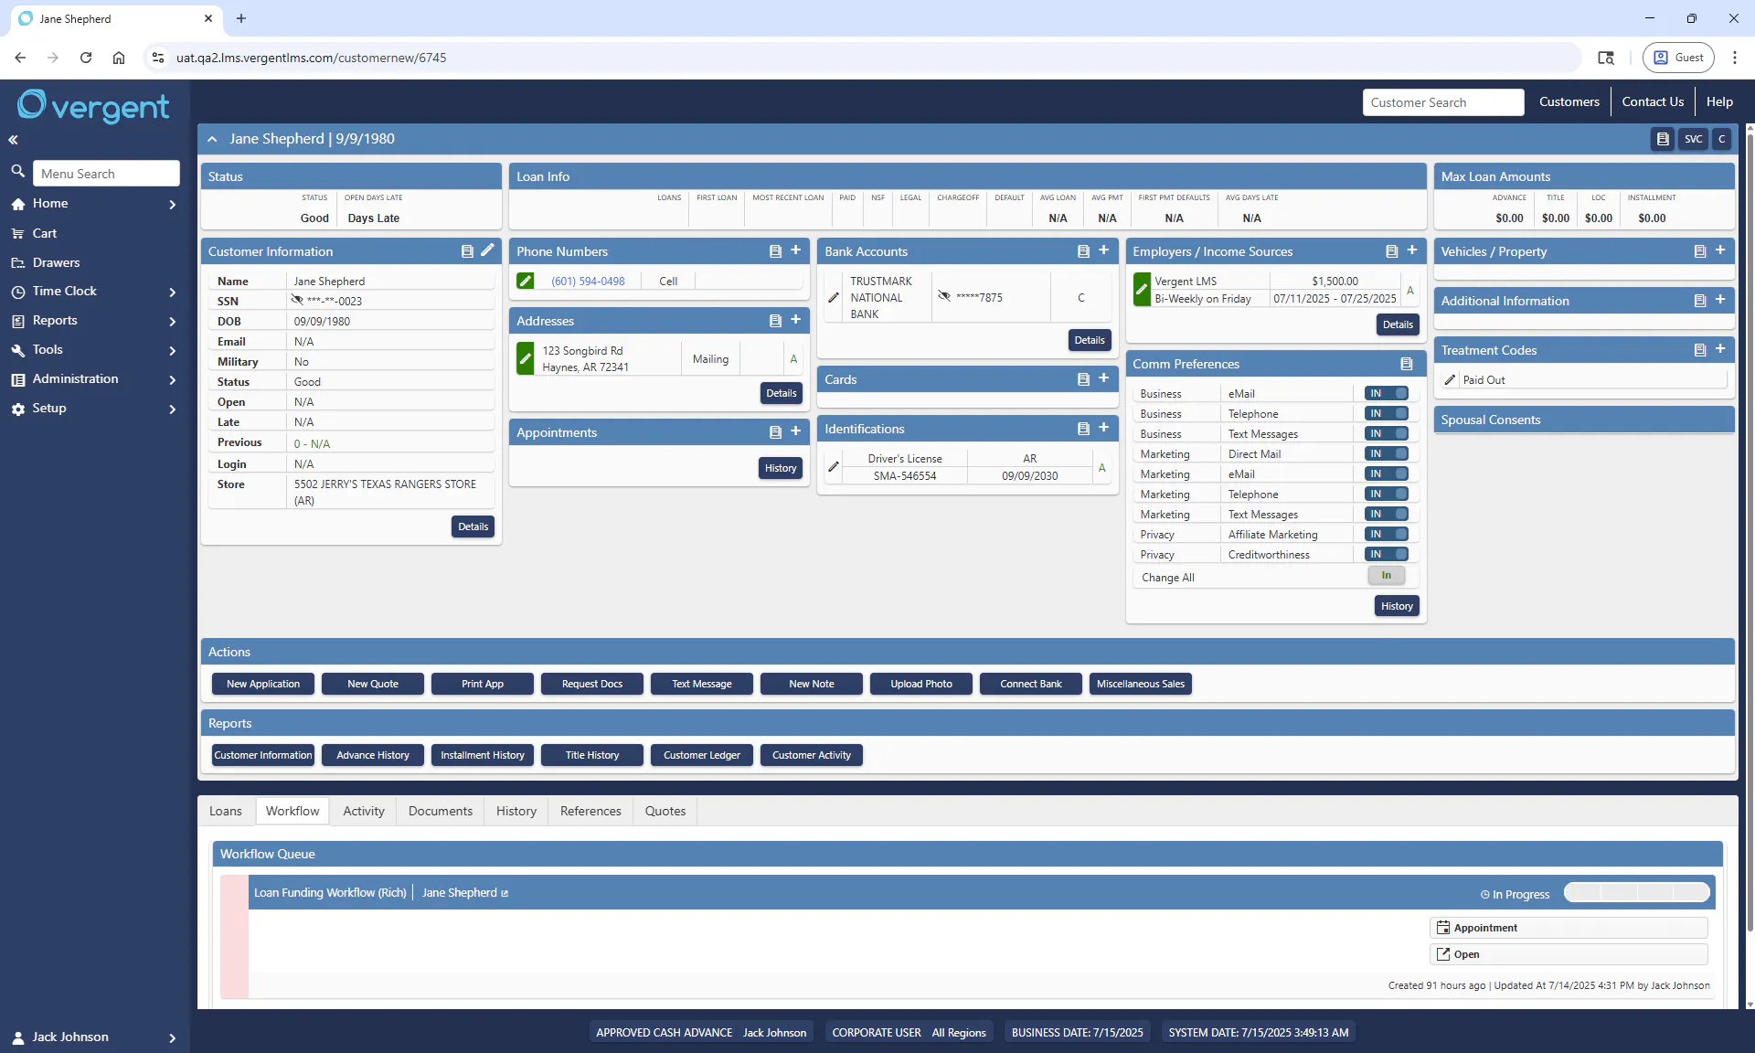Add a new appointment with plus icon
The image size is (1755, 1053).
[795, 431]
